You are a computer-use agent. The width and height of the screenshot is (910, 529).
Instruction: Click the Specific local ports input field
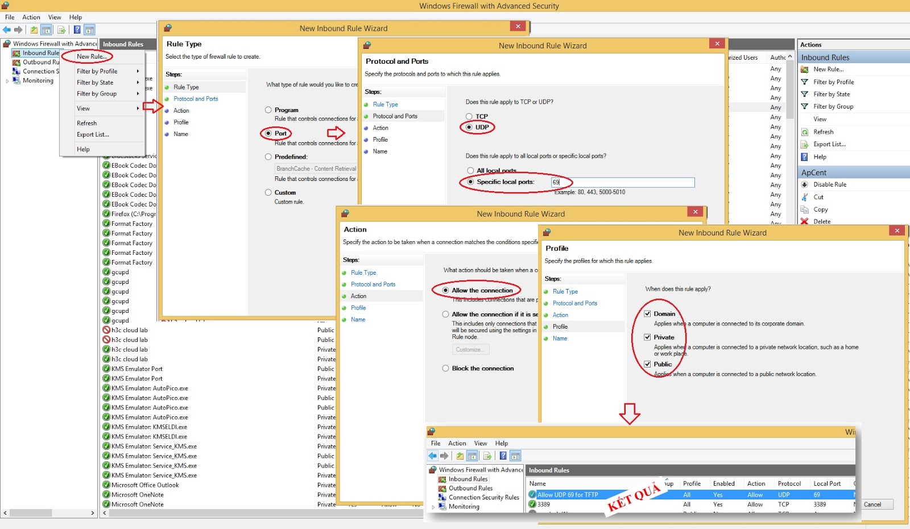point(623,182)
